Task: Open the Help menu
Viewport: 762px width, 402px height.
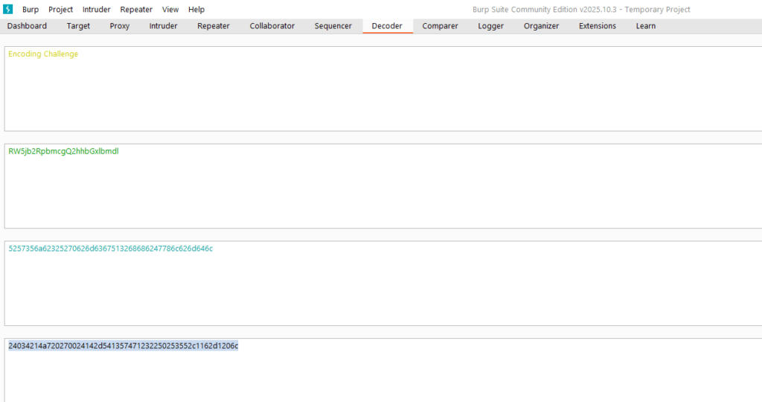Action: coord(196,9)
